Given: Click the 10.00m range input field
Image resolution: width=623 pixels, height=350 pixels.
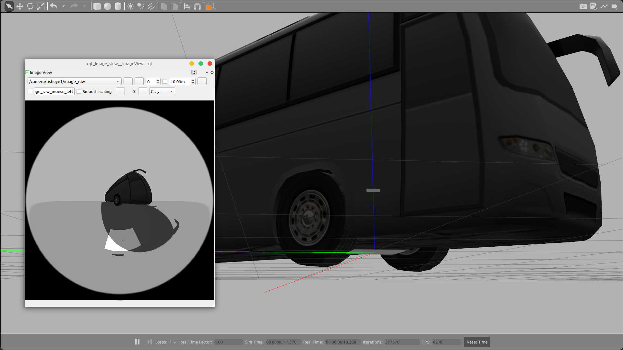Looking at the screenshot, I should (x=180, y=82).
